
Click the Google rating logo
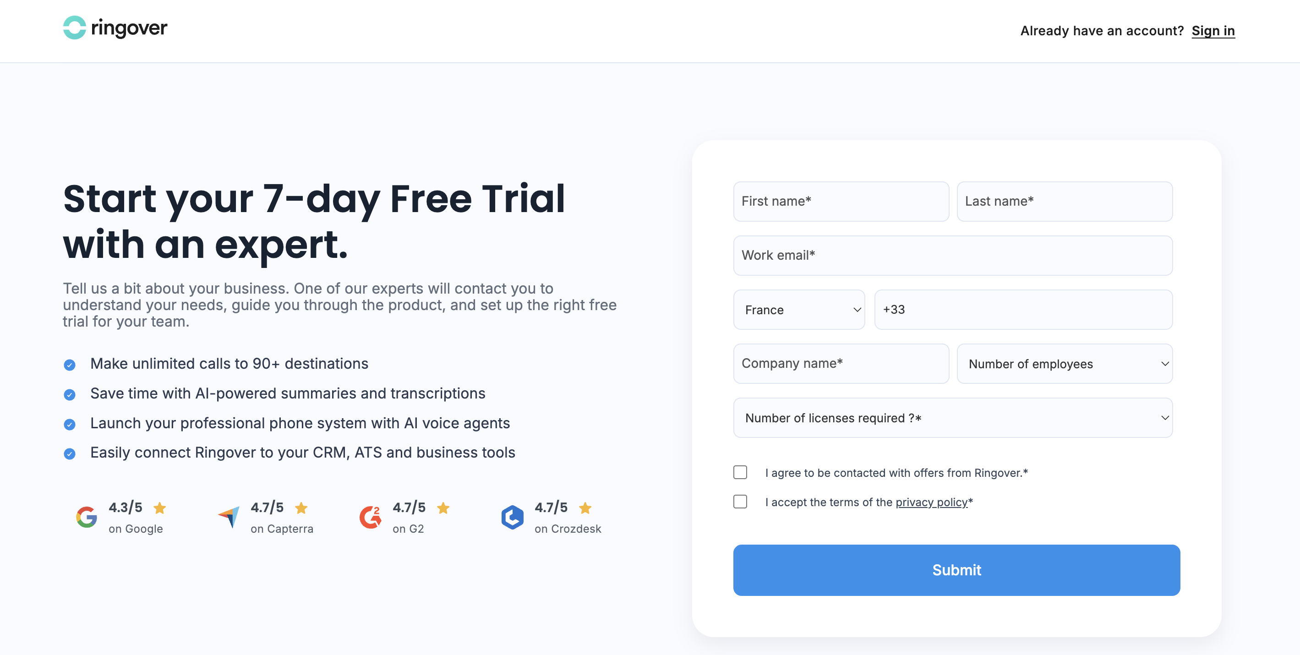(86, 517)
